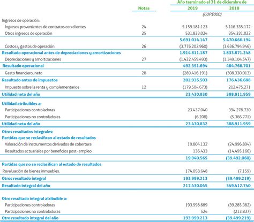Click 'Ingresos provenientes de contratos con clientes' row
254x222 pixels.
[45, 27]
